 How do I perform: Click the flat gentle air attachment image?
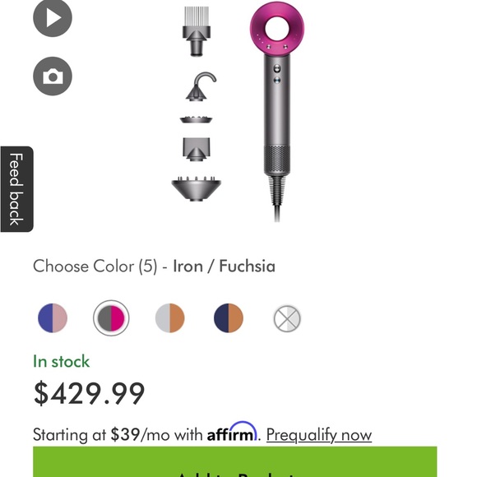point(197,119)
